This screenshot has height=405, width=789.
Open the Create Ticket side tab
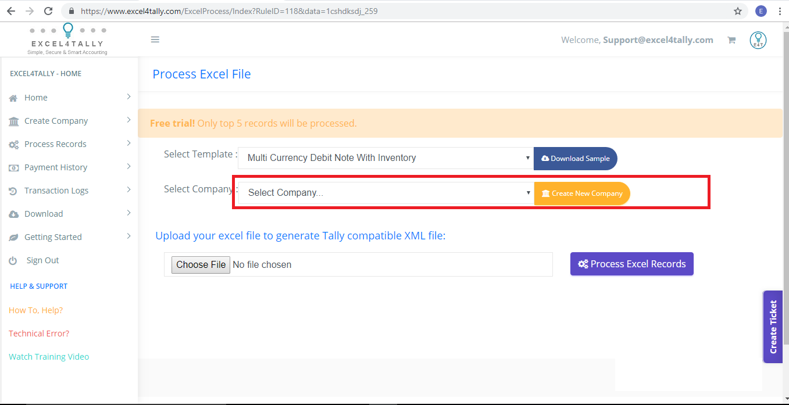(773, 327)
